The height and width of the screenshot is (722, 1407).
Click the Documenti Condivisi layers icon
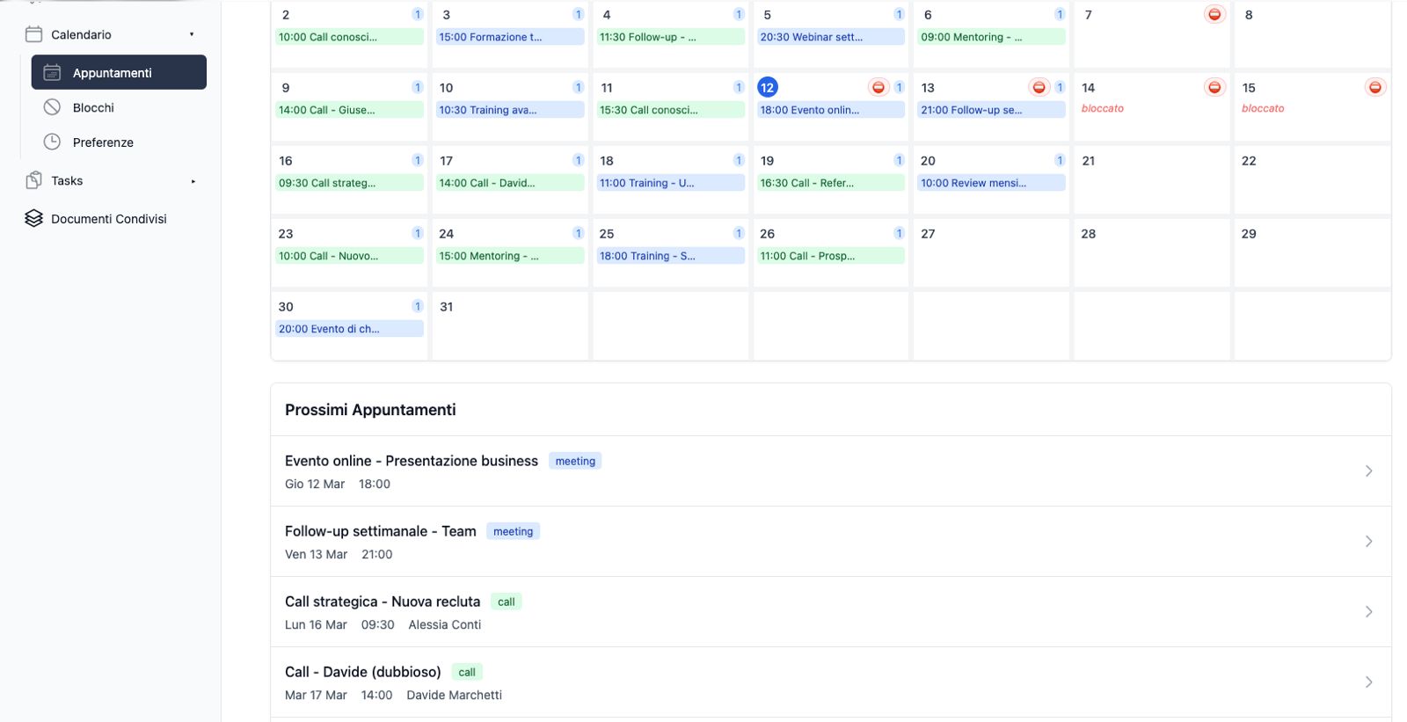[33, 218]
